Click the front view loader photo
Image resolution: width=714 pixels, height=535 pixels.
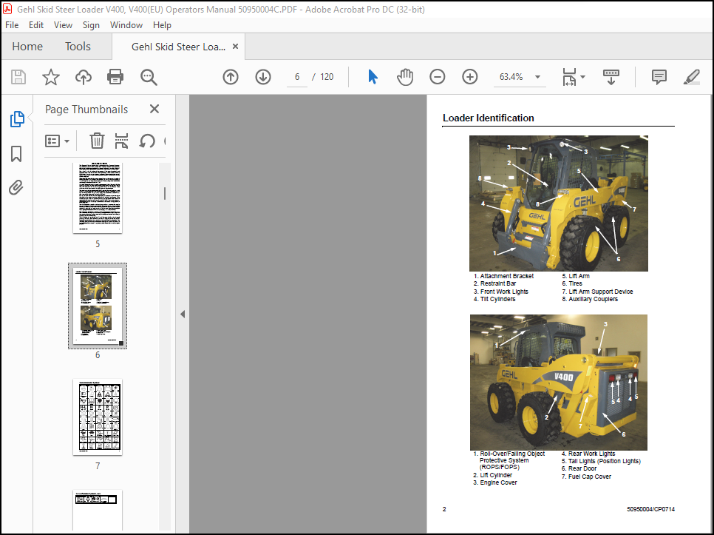[559, 203]
